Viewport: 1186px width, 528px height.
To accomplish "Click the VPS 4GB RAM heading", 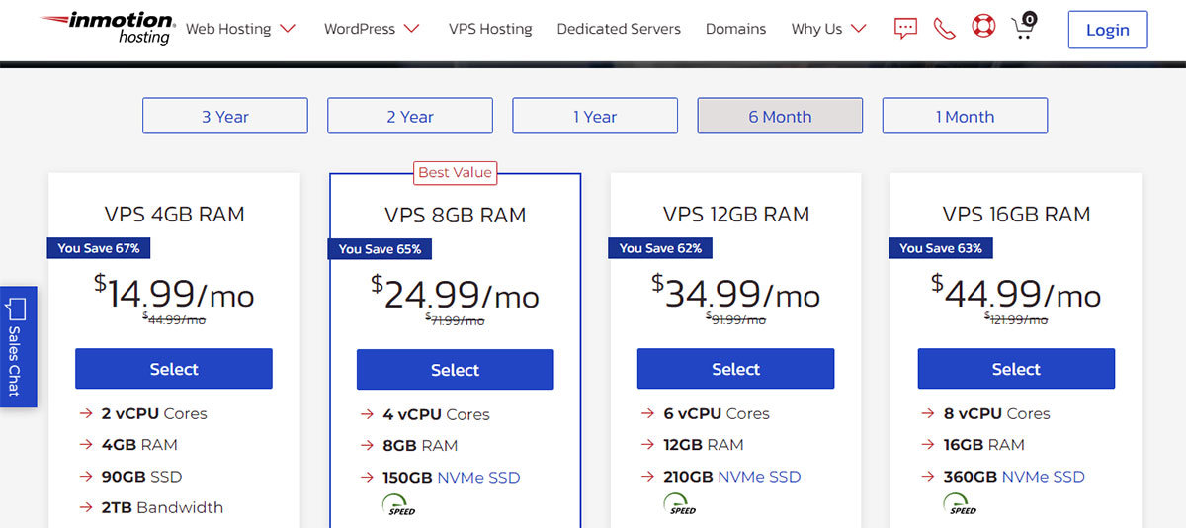I will click(174, 214).
